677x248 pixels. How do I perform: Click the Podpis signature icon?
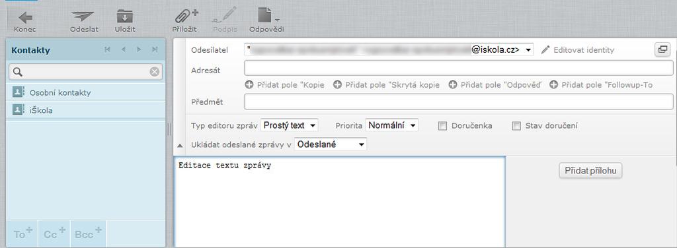(x=225, y=16)
